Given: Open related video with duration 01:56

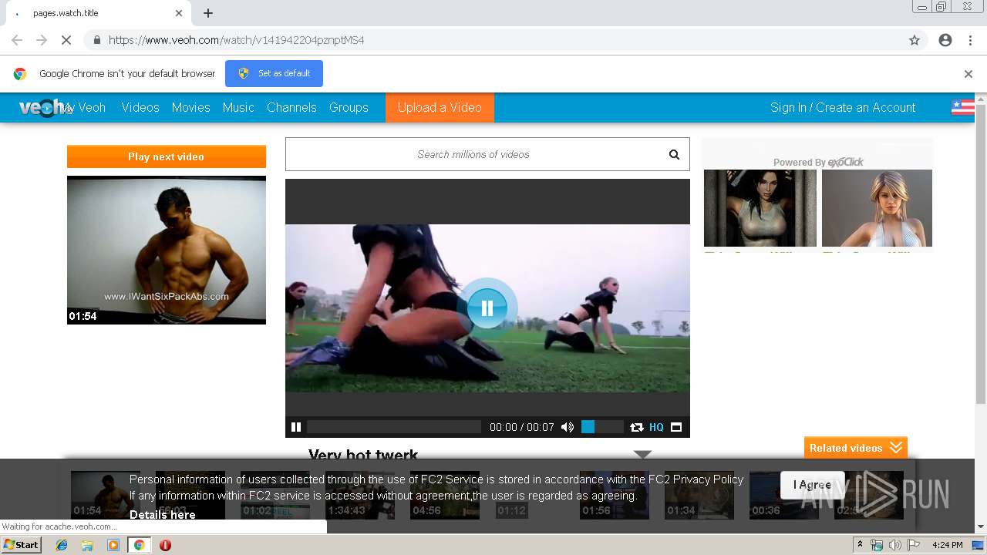Looking at the screenshot, I should (615, 495).
